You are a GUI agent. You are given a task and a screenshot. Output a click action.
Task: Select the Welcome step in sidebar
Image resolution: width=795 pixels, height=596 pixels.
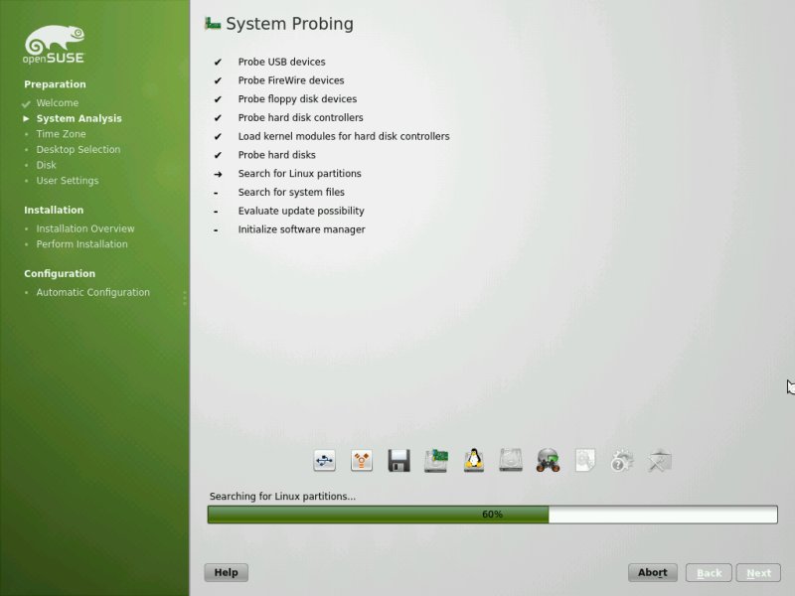58,103
